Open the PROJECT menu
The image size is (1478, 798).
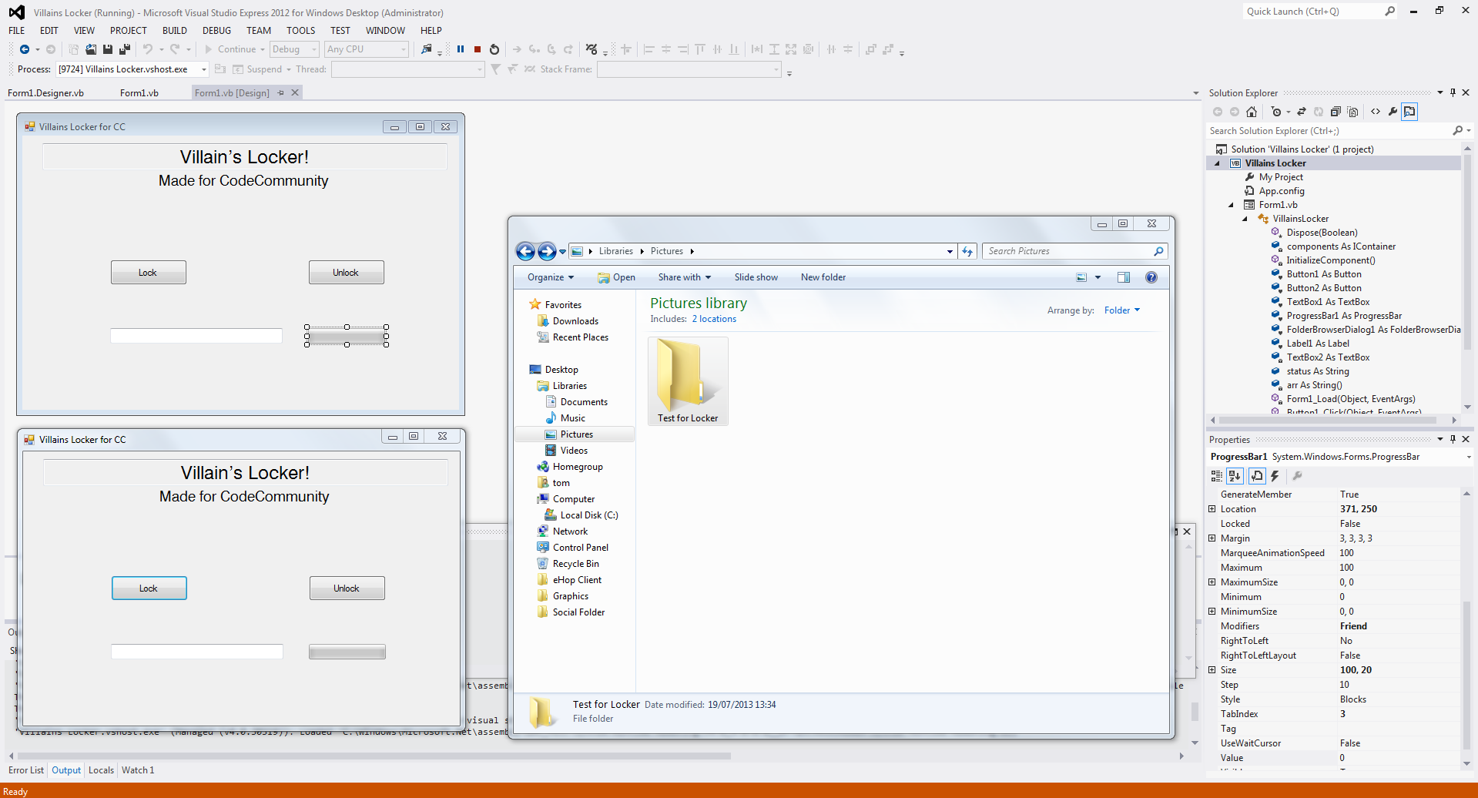(x=129, y=31)
